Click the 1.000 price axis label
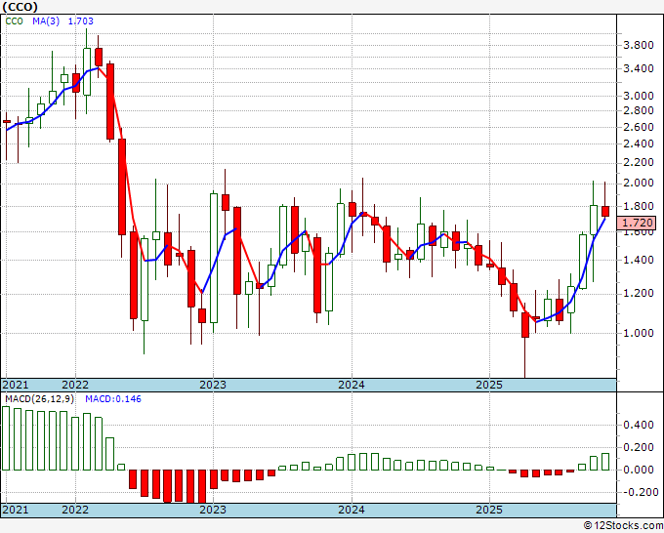The width and height of the screenshot is (664, 533). [x=639, y=333]
